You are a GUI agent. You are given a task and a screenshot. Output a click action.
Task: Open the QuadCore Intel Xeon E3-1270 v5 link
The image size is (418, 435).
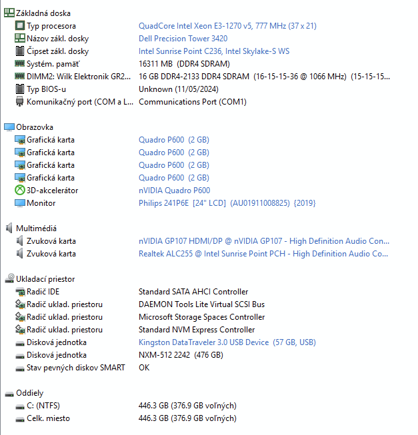click(227, 26)
